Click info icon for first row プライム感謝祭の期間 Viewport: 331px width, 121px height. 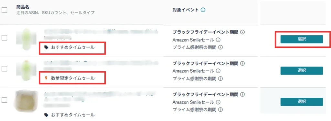click(x=220, y=47)
